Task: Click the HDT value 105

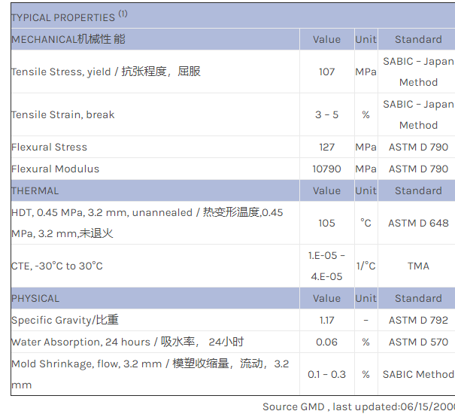Action: pyautogui.click(x=326, y=223)
